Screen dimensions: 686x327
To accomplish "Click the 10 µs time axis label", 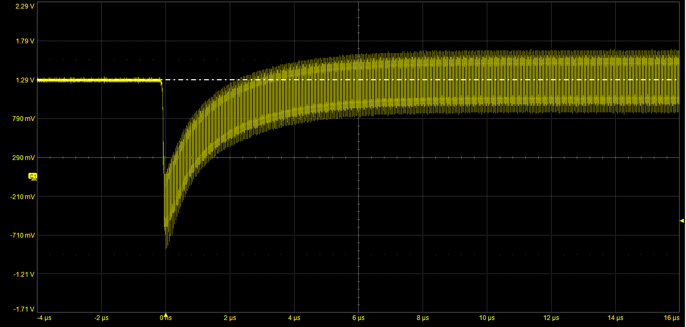I will click(x=487, y=318).
